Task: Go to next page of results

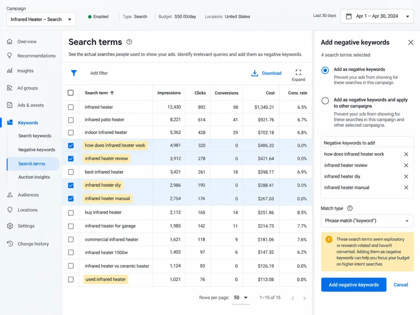Action: pos(304,298)
